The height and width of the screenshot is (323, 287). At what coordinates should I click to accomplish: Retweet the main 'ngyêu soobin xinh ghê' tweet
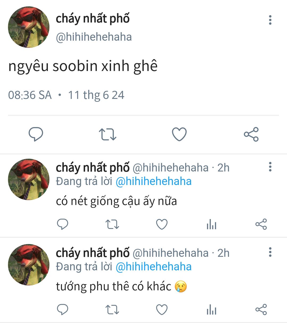tap(108, 134)
